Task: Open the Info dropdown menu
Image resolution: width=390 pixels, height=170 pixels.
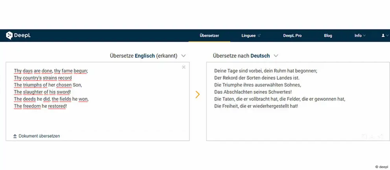Action: pyautogui.click(x=360, y=36)
